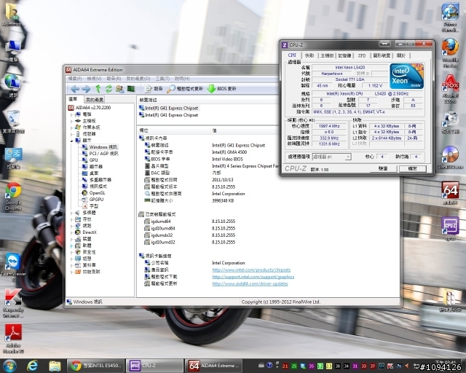This screenshot has height=373, width=466.
Task: Collapse the Display (顯示) tree node arrow
Action: [71, 141]
